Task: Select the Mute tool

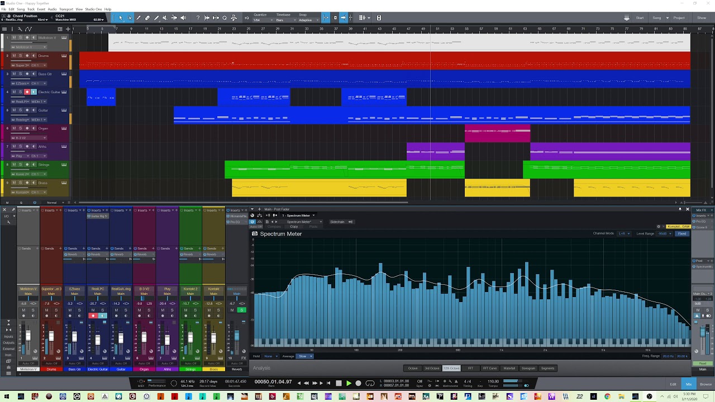Action: click(x=165, y=18)
